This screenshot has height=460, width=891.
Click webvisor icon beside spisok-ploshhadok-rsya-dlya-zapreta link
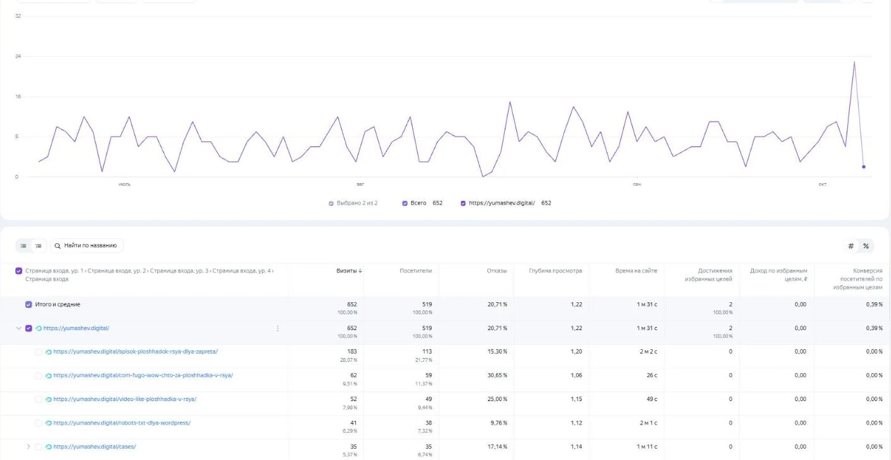(49, 352)
